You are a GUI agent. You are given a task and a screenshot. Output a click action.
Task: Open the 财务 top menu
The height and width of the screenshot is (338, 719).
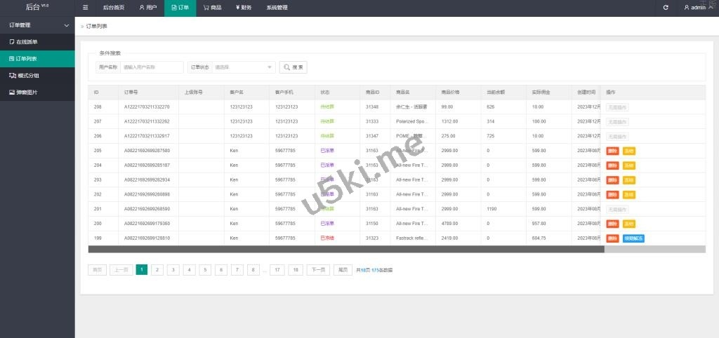(x=242, y=8)
